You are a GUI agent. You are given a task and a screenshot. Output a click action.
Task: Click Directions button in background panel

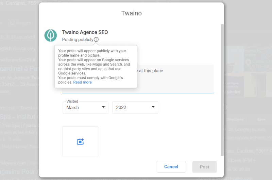point(235,119)
